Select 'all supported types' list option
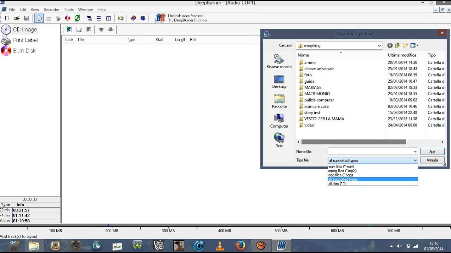451x253 pixels. pyautogui.click(x=373, y=179)
